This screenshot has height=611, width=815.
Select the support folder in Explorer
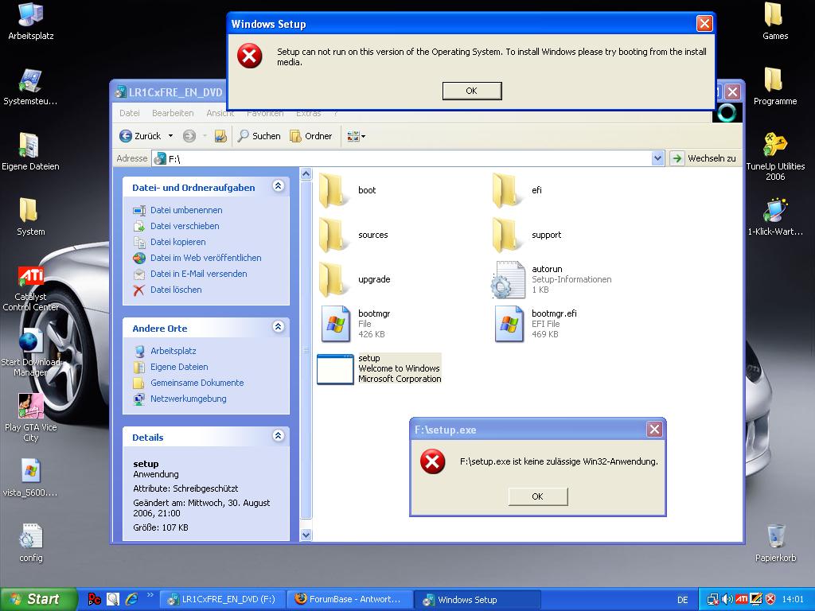527,235
